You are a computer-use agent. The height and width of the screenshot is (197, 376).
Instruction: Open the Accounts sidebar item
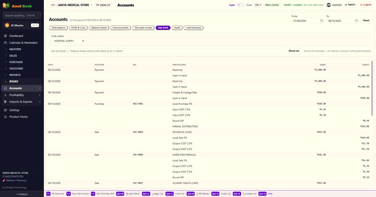[22, 88]
